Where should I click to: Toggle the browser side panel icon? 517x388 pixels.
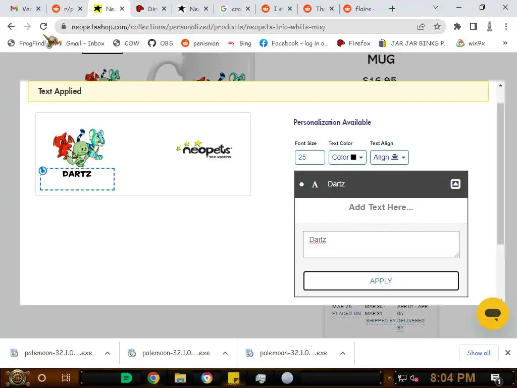[474, 26]
